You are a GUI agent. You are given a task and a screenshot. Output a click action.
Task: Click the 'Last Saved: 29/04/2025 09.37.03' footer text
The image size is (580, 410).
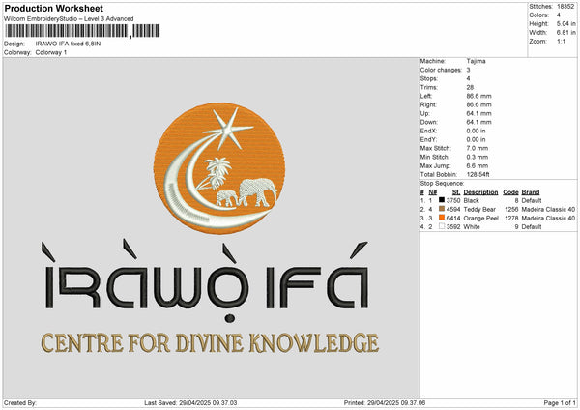[x=190, y=402]
